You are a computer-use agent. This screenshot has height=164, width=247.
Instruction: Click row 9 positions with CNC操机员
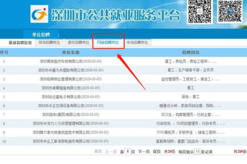[191, 132]
